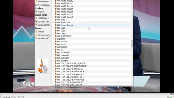
Task: Skip to next media item
Action: pos(9,97)
